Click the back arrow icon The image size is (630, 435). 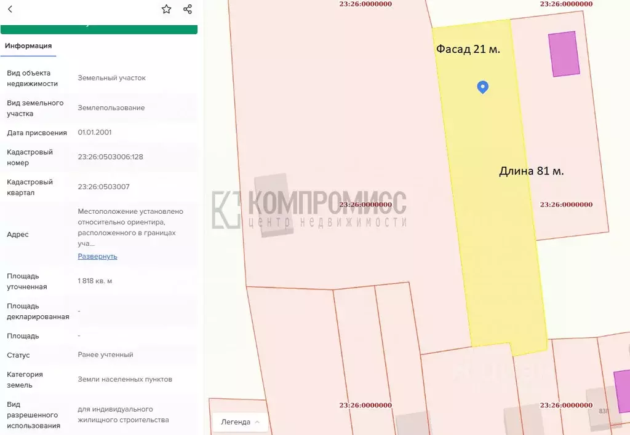(x=9, y=9)
